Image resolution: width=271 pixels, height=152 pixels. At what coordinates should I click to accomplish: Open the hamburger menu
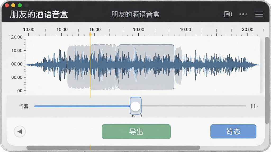coord(259,14)
